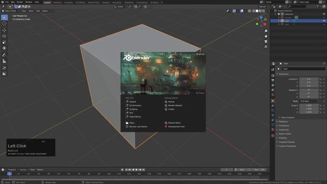Switch to the Shading workspace tab
327x184 pixels.
coord(106,3)
